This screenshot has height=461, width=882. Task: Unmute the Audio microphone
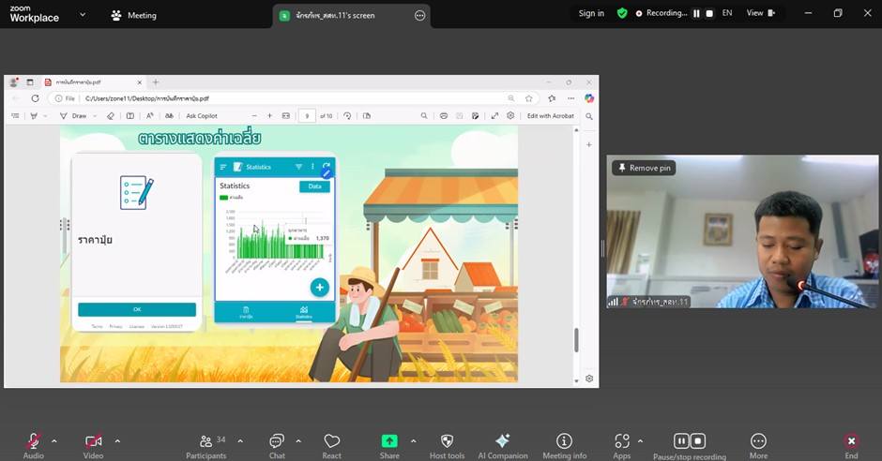34,441
